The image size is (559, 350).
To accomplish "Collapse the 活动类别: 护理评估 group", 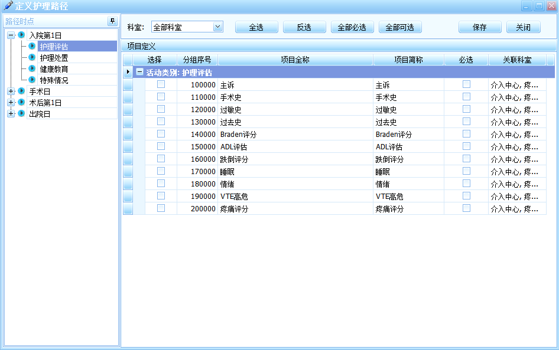I will (140, 72).
